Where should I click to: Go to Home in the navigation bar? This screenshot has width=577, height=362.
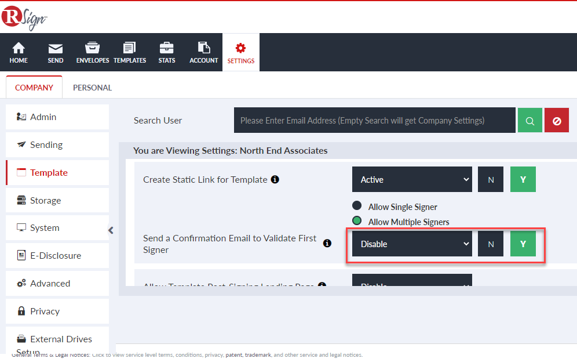click(19, 53)
